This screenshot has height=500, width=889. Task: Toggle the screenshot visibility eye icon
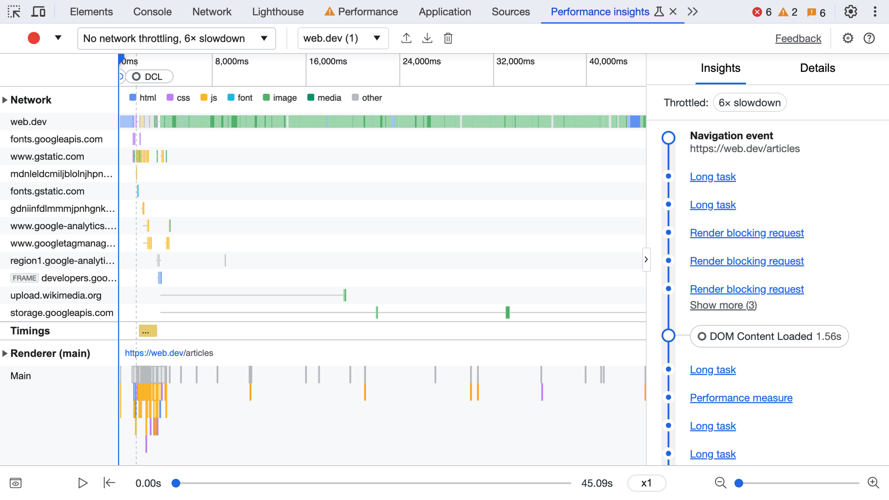point(16,483)
